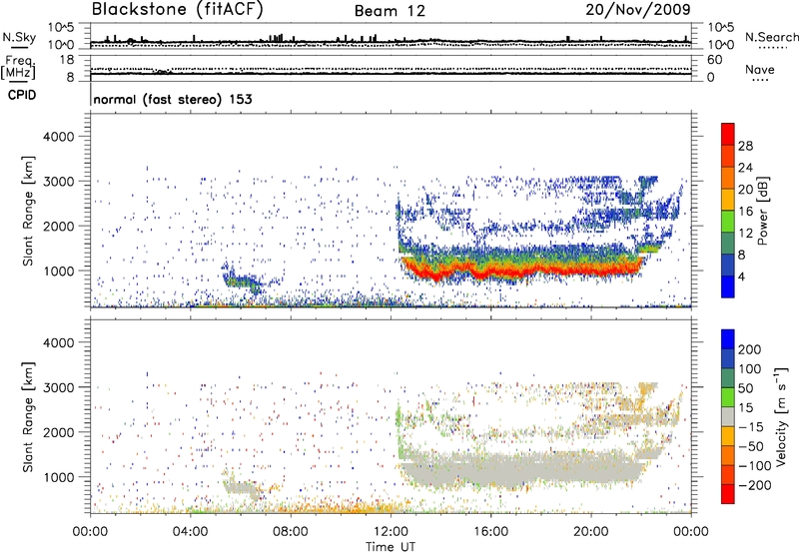The image size is (799, 553).
Task: Click the -100 label on velocity color bar
Action: [x=754, y=466]
